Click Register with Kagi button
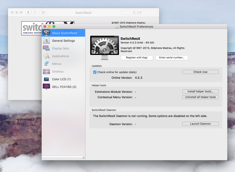235x172 pixels. 137,58
